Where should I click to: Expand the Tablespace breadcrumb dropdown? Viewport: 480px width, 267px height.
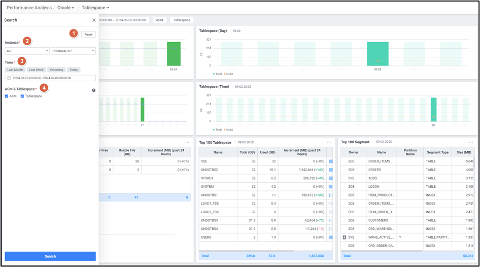tap(95, 8)
